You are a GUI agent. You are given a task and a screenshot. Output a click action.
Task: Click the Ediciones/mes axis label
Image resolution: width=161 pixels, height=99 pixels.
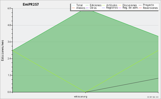click(2, 51)
